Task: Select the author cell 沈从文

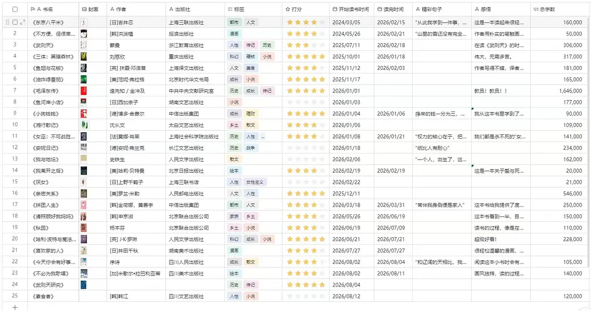Action: (x=136, y=125)
